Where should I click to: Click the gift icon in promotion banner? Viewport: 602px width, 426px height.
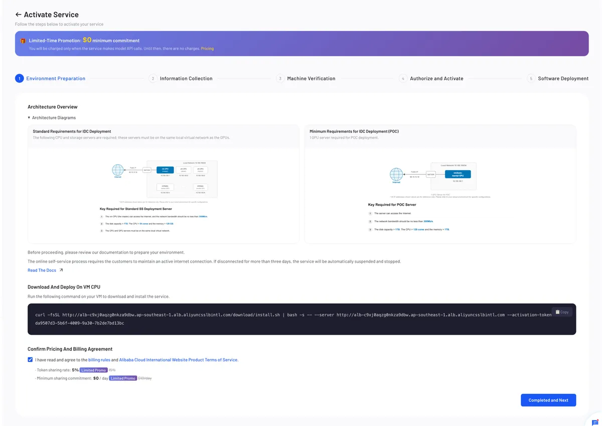[23, 41]
